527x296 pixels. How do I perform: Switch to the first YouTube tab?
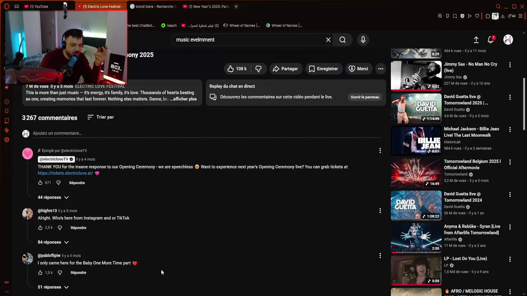(39, 7)
